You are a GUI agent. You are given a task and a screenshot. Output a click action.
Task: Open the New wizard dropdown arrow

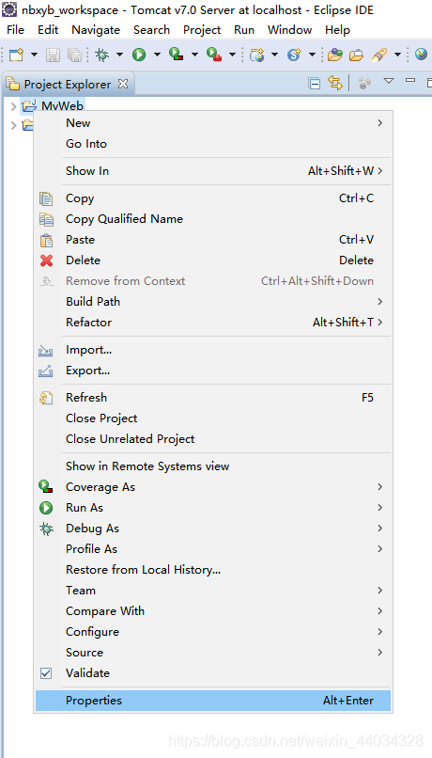(34, 55)
